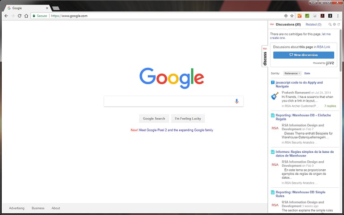This screenshot has width=344, height=215.
Task: Click the microphone voice search icon
Action: point(236,101)
